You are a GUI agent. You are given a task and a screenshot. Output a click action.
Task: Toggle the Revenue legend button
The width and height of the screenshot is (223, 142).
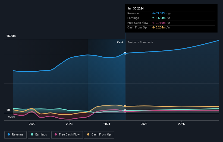(15, 135)
